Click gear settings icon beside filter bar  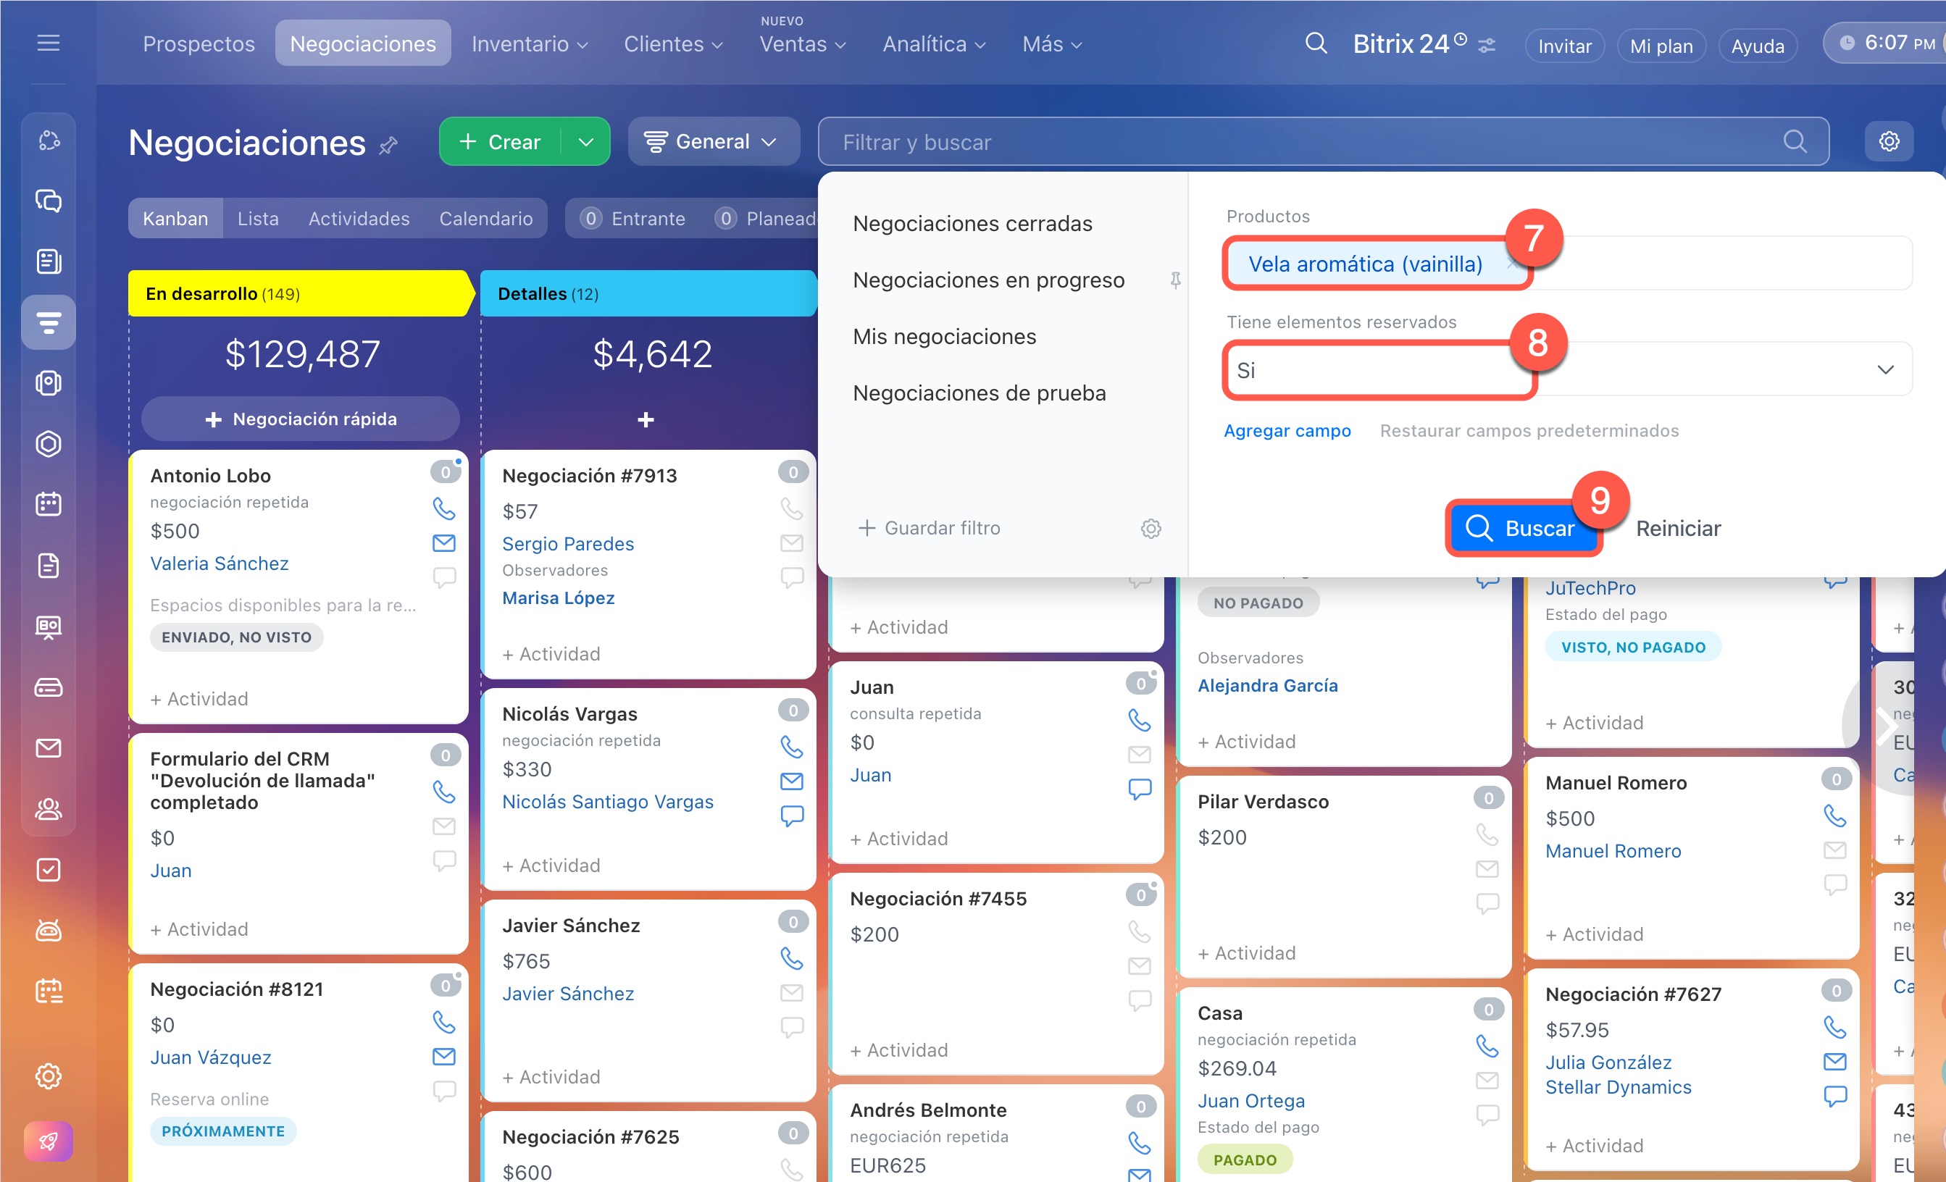click(1888, 141)
